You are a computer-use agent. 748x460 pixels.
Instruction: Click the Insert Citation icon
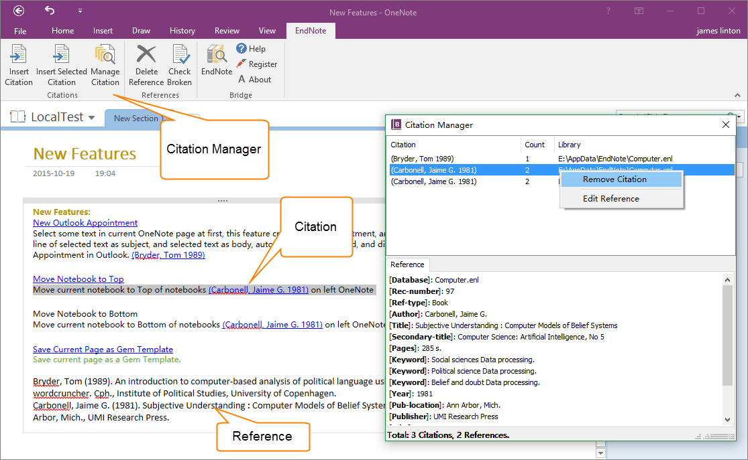[x=19, y=54]
